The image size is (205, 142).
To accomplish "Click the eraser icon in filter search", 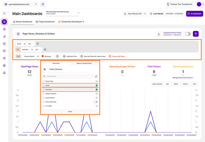I will point(96,76).
